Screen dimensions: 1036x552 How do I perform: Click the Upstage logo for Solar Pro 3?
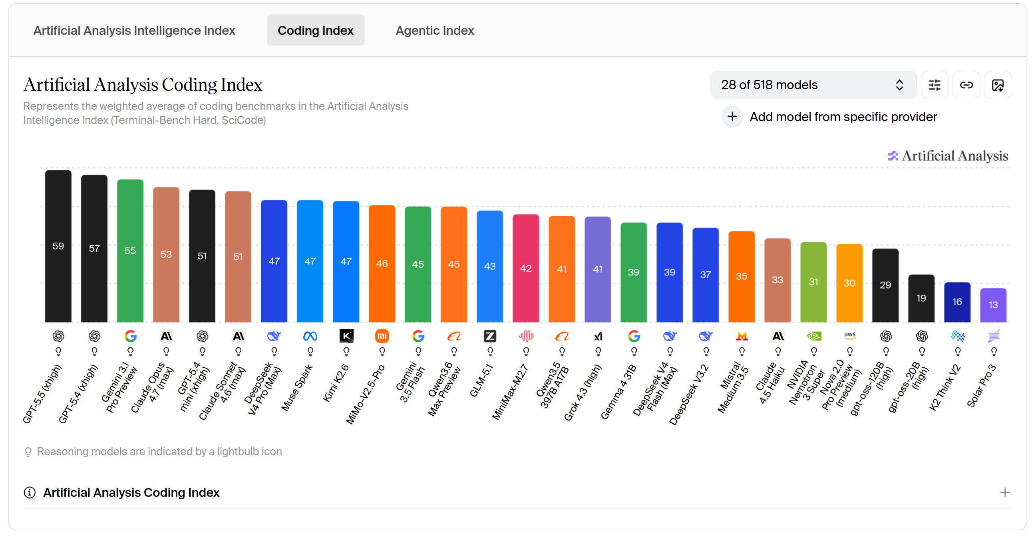tap(993, 335)
